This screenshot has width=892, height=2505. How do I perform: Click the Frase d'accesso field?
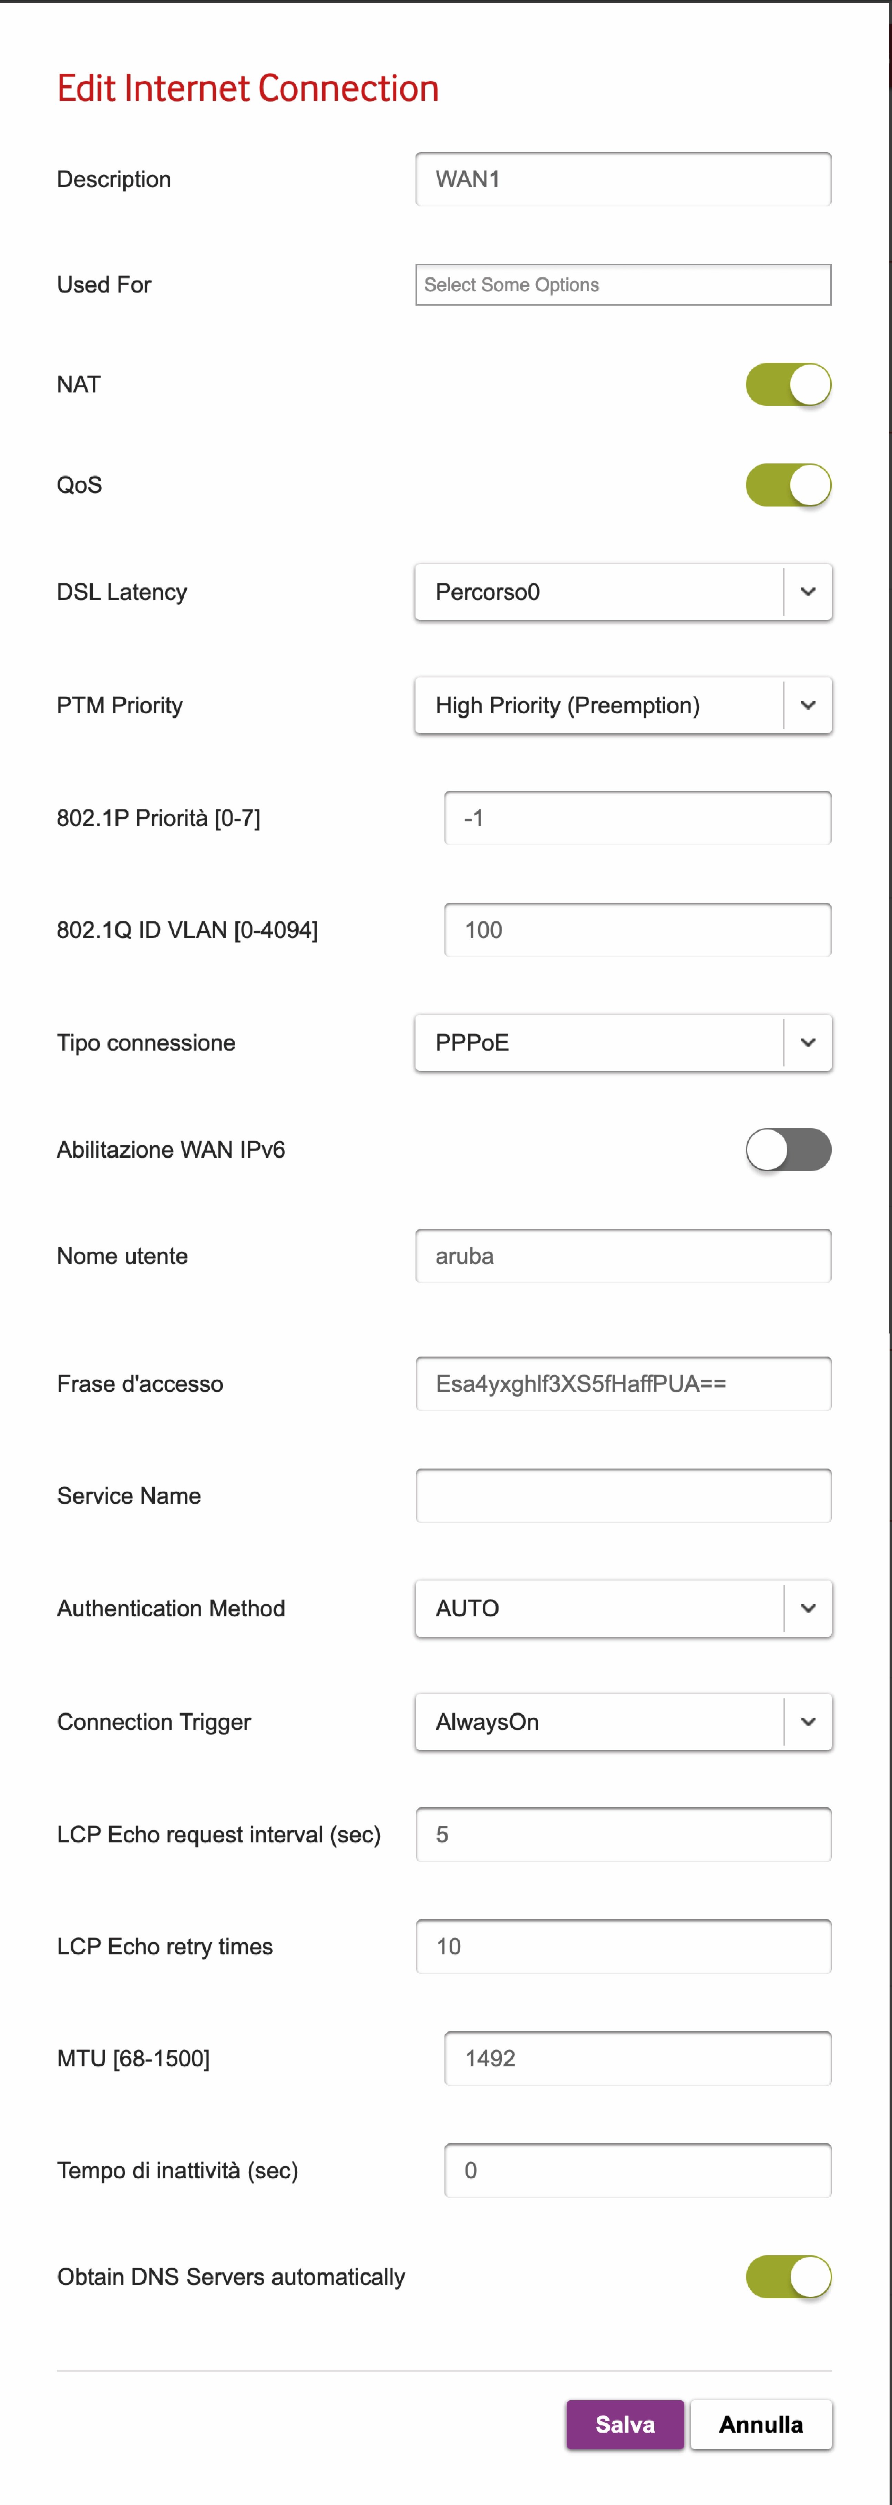[623, 1384]
